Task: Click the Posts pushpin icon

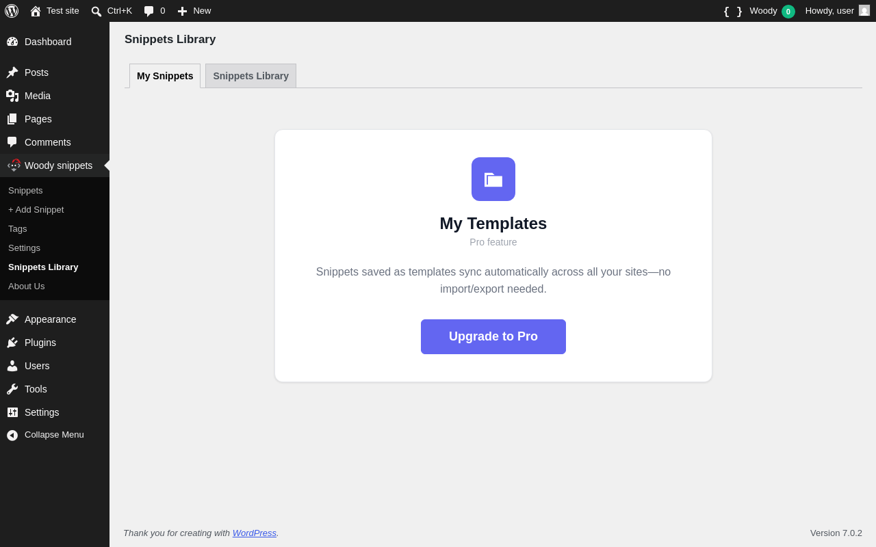Action: click(x=12, y=72)
